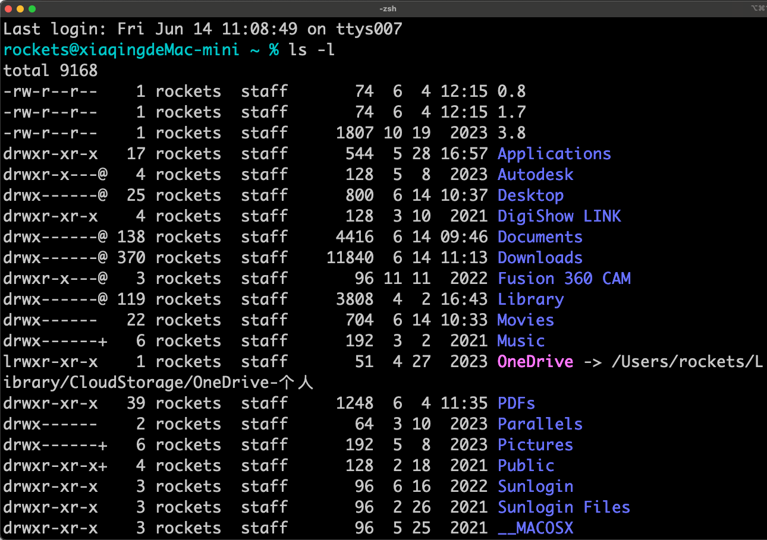Click the PDFs directory name
The height and width of the screenshot is (540, 767).
516,403
